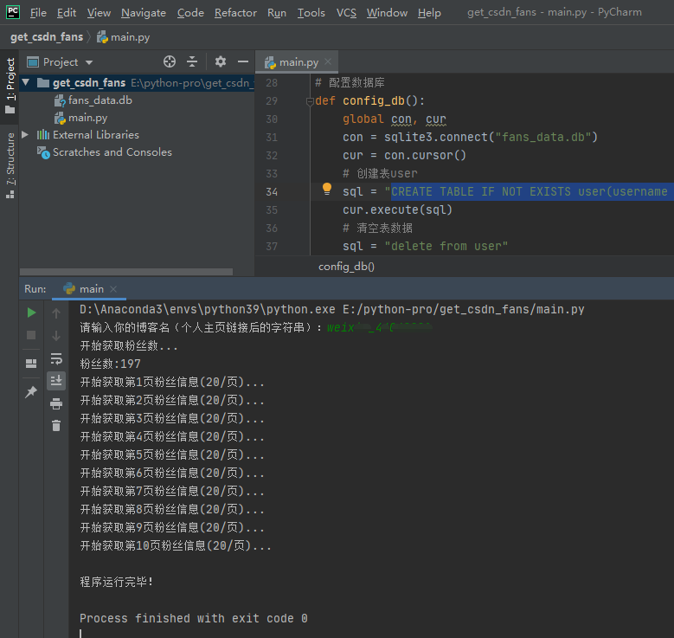This screenshot has width=674, height=638.
Task: Click the intention lightbulb on line 34
Action: (327, 189)
